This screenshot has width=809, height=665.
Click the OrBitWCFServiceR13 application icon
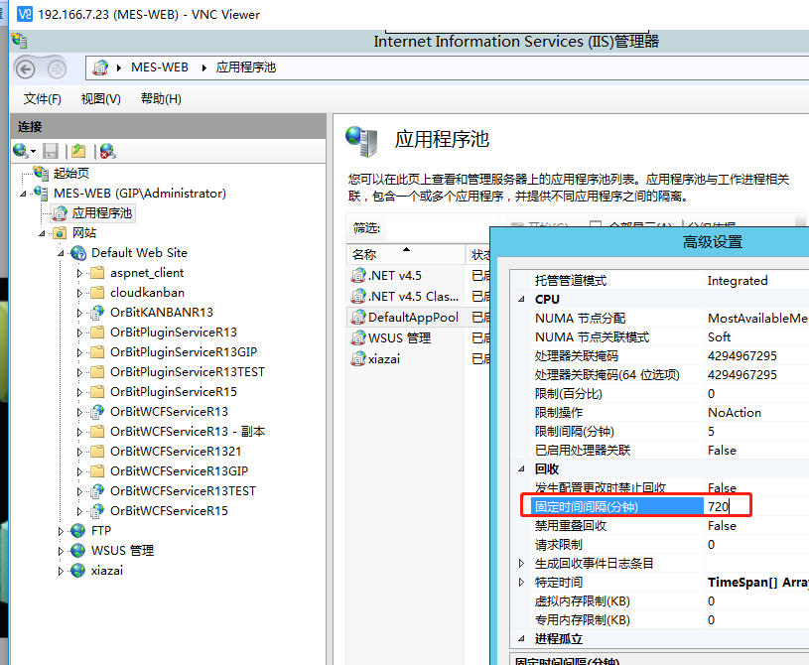(x=97, y=412)
